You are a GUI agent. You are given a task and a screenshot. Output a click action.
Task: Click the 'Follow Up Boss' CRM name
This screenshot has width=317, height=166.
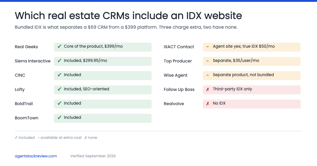click(x=179, y=90)
